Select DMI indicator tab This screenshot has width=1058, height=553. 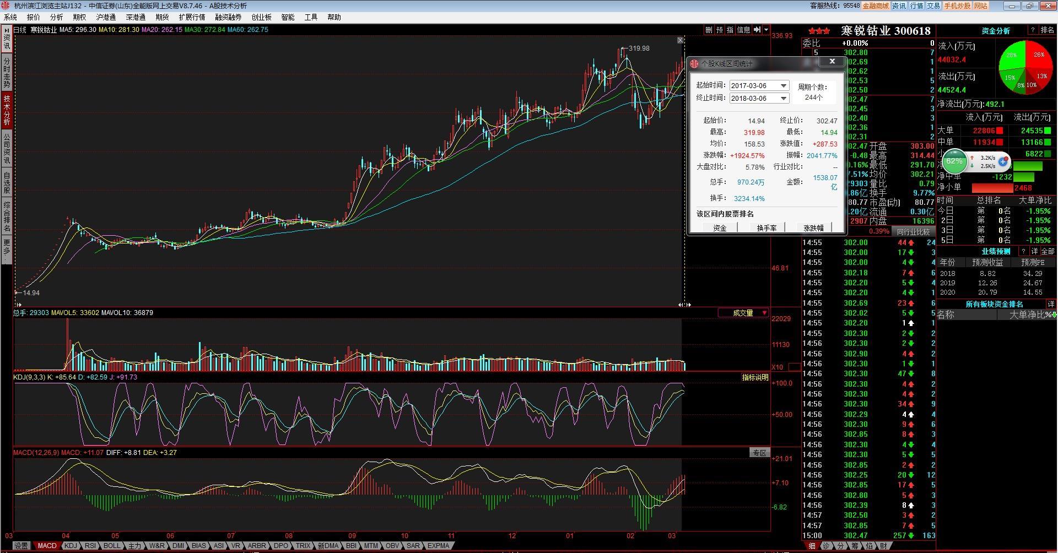pyautogui.click(x=178, y=546)
